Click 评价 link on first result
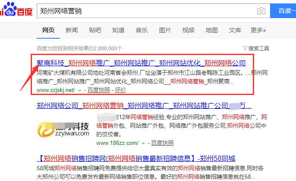This screenshot has height=181, width=296. (121, 90)
